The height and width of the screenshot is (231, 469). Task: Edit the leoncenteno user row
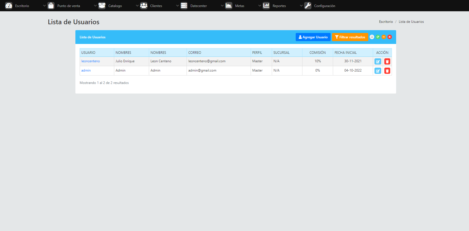coord(378,61)
